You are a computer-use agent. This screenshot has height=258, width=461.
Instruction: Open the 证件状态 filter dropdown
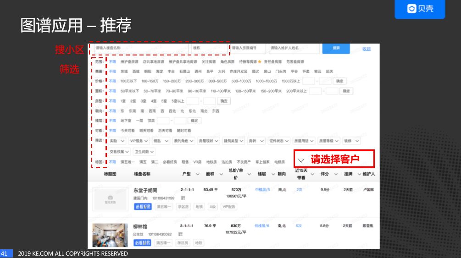pyautogui.click(x=279, y=141)
